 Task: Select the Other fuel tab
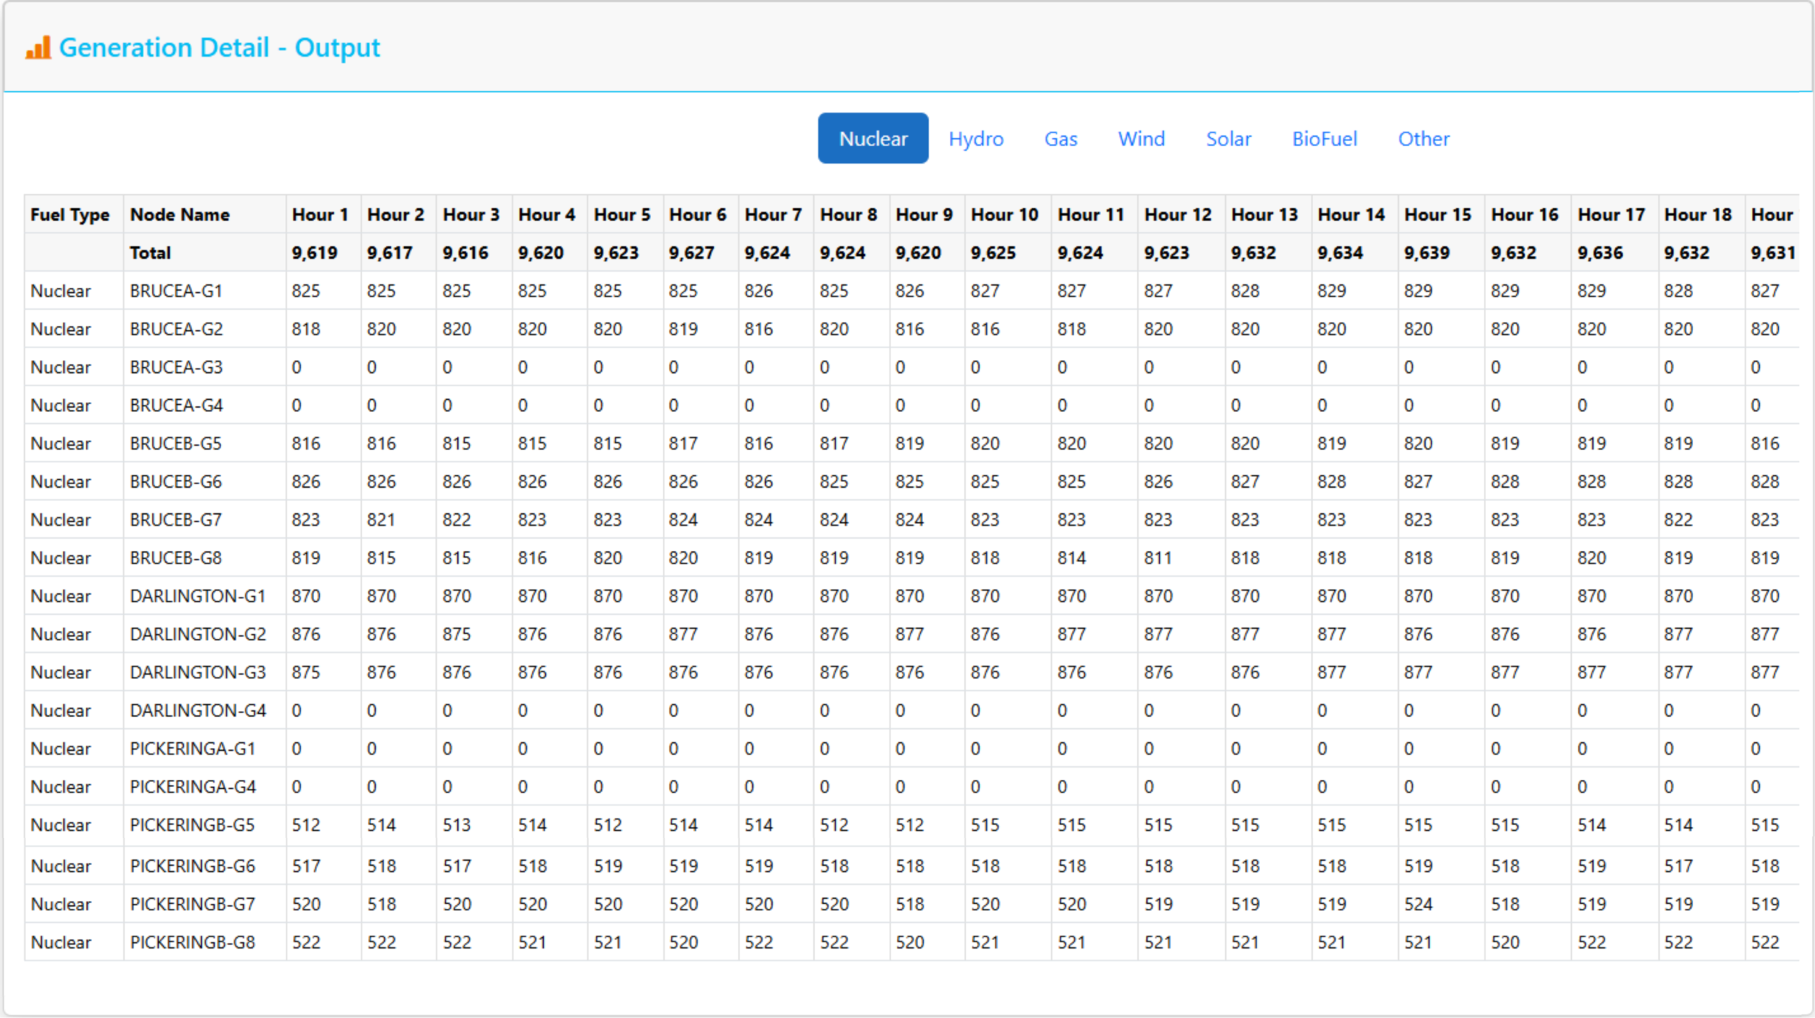1423,139
